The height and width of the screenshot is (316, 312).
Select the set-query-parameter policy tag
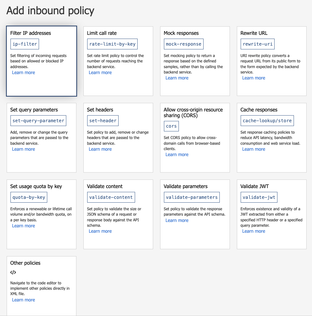tap(38, 121)
